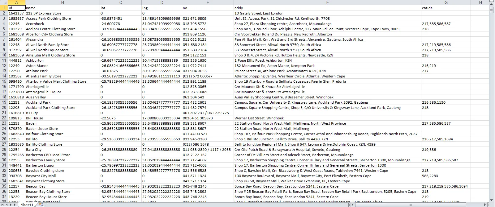
Task: Click the 'lng' header cell
Action: point(162,8)
